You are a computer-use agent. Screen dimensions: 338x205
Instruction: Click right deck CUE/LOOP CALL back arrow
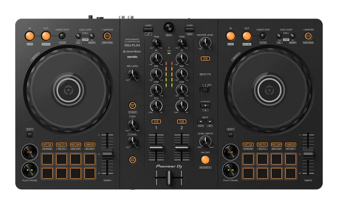[x=279, y=36]
